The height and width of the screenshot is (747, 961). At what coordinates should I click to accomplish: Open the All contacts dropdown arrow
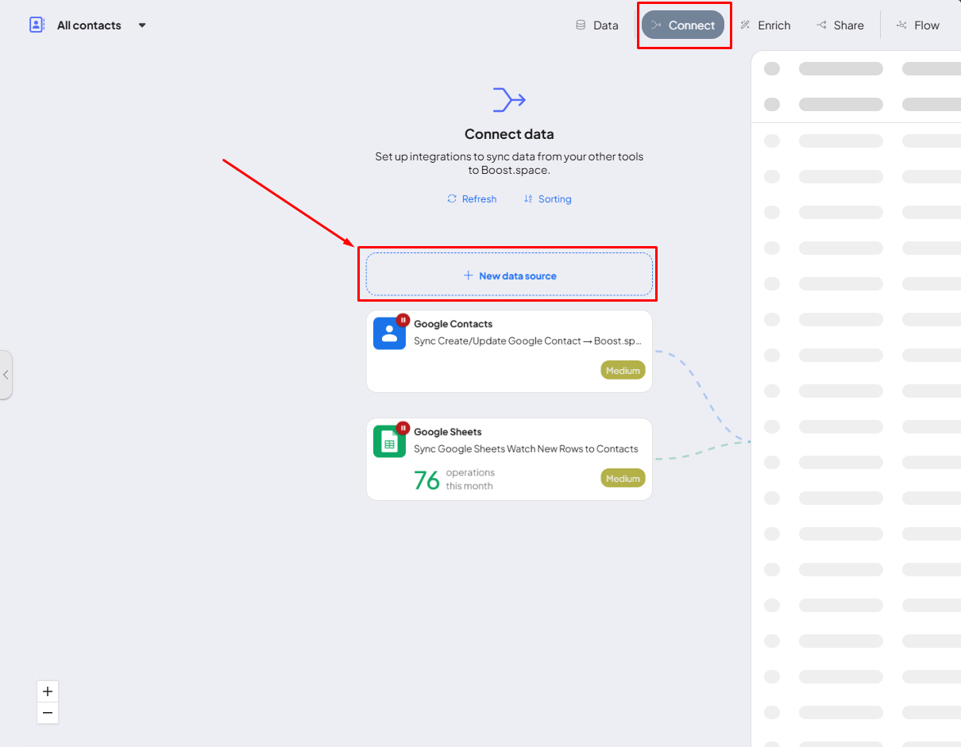pos(142,25)
